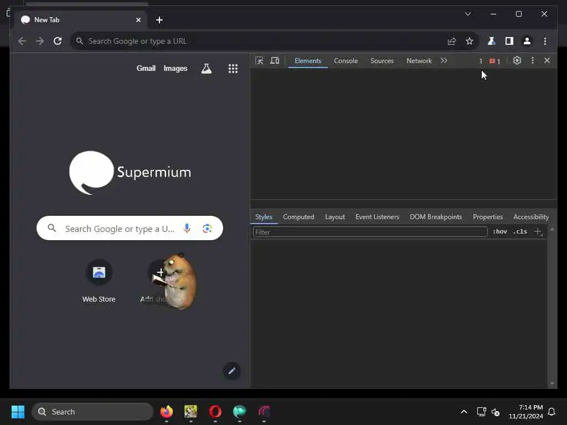
Task: Click the customize page pencil icon
Action: pyautogui.click(x=232, y=371)
